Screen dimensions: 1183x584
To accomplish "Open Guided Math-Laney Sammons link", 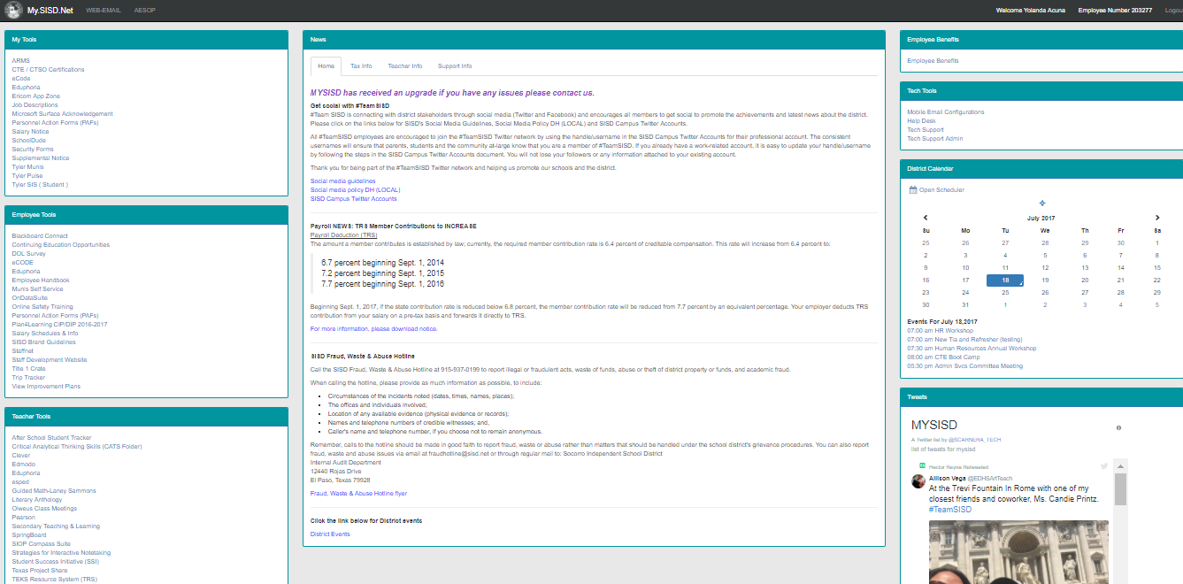I will tap(54, 491).
